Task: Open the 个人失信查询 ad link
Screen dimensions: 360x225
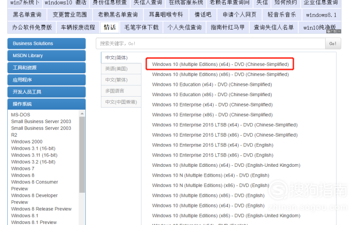Action: click(184, 28)
